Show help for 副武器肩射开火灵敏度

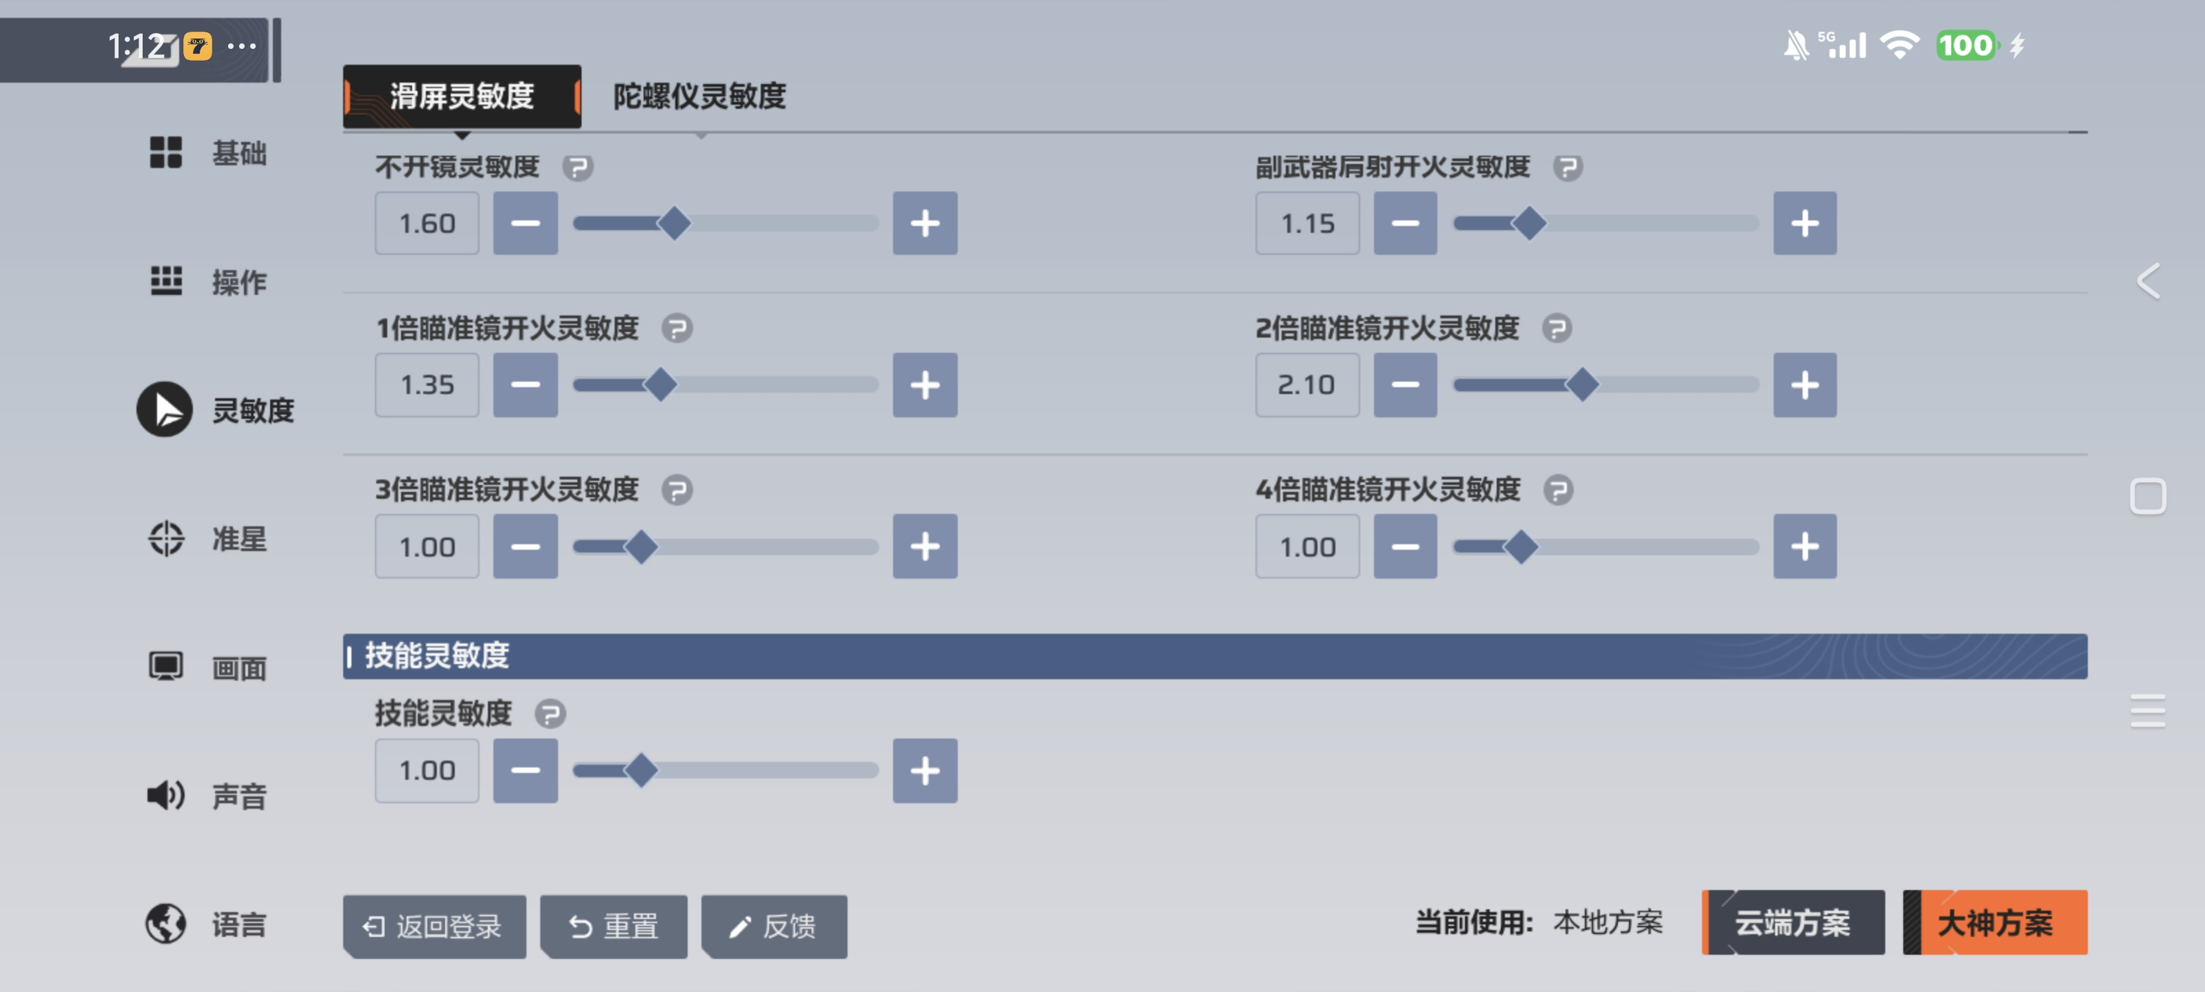(1568, 167)
